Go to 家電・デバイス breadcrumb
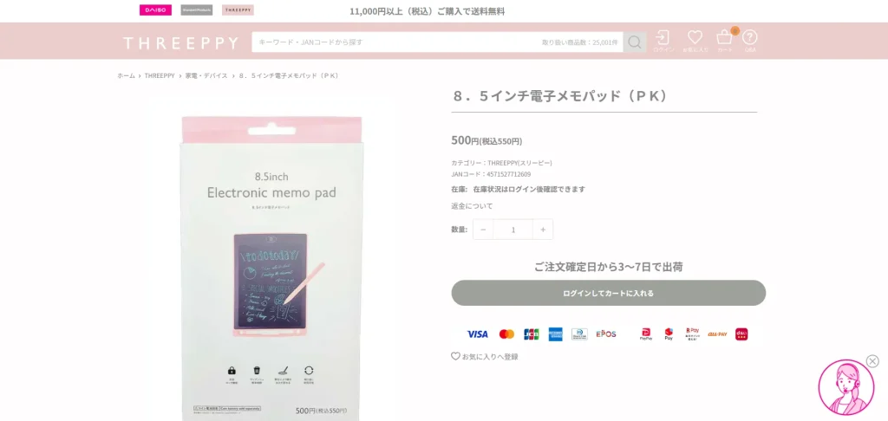 tap(206, 75)
